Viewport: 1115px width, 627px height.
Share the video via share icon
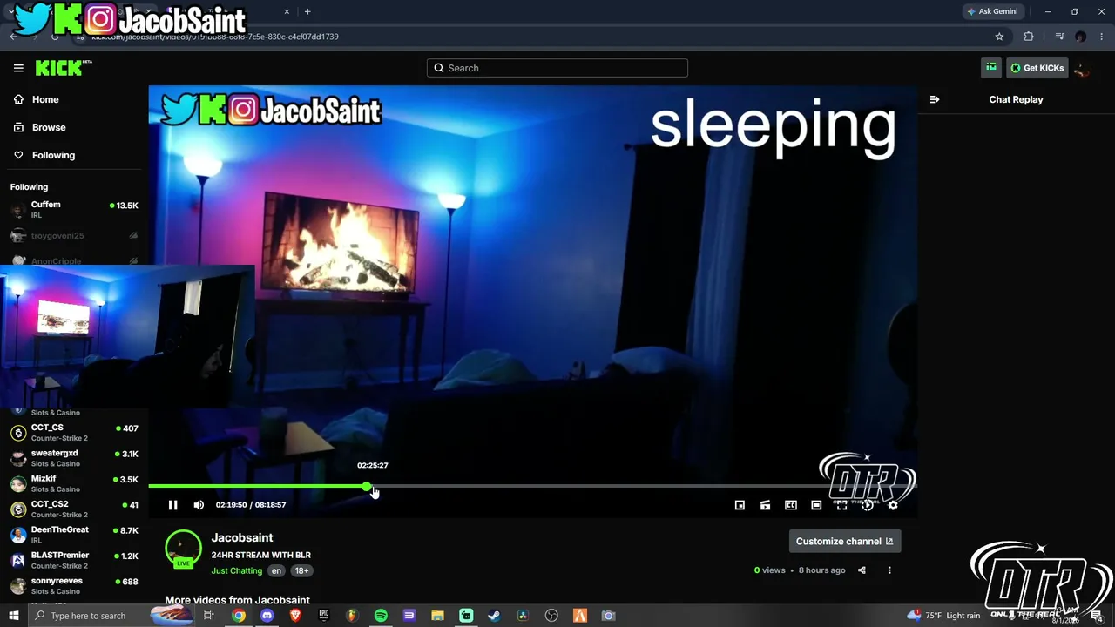pos(862,570)
